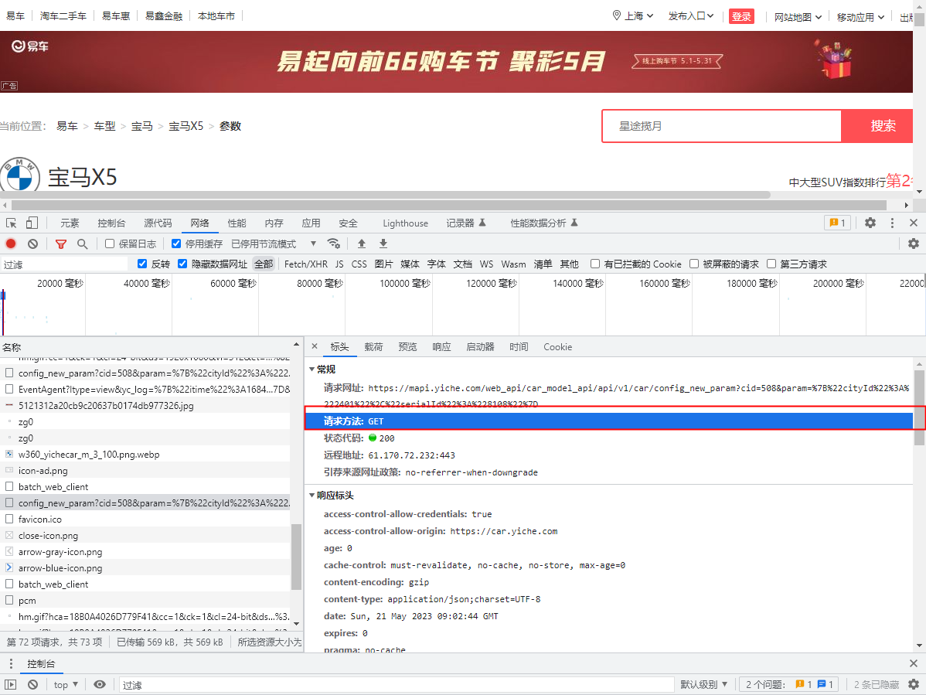This screenshot has width=926, height=695.
Task: Close the request details pane
Action: (314, 346)
